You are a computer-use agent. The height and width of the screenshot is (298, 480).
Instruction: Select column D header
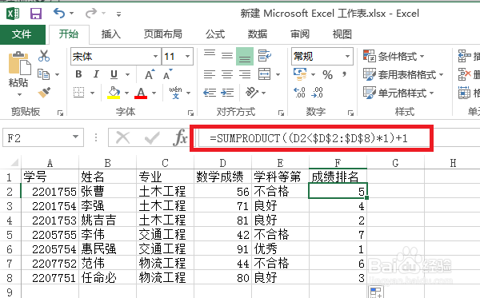(x=223, y=163)
